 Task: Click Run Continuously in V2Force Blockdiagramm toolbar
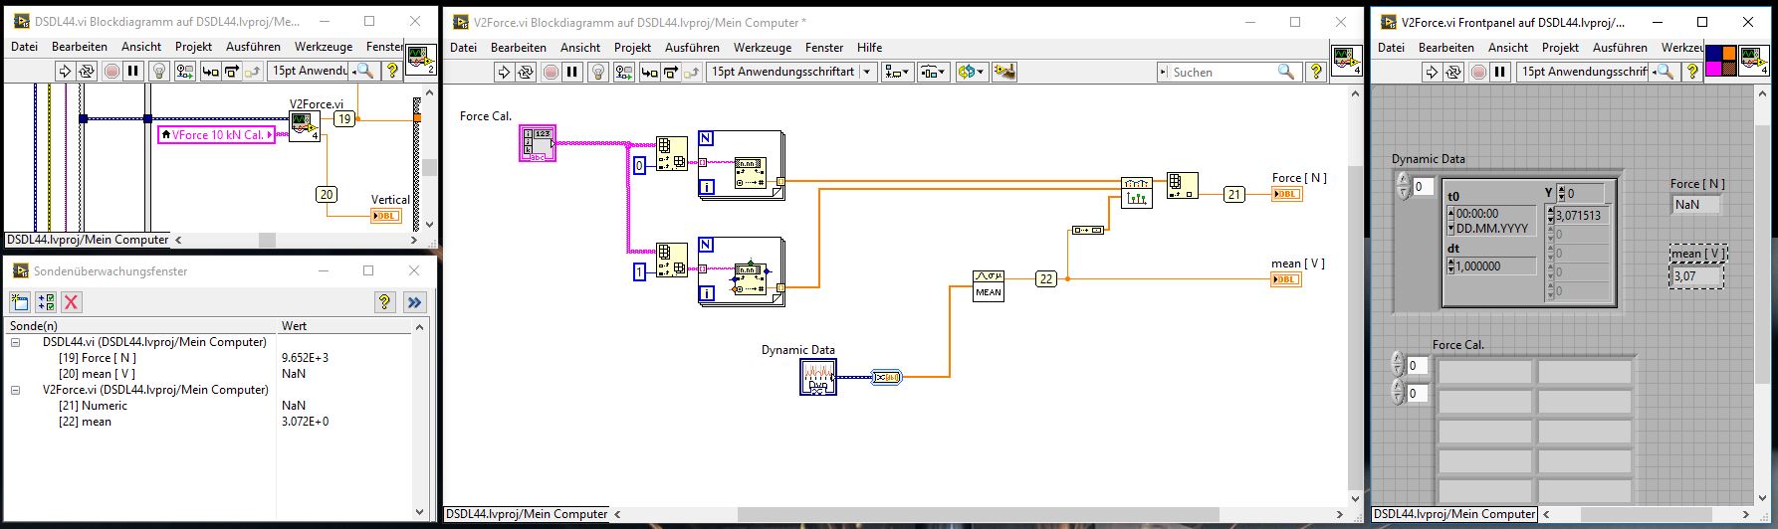526,72
